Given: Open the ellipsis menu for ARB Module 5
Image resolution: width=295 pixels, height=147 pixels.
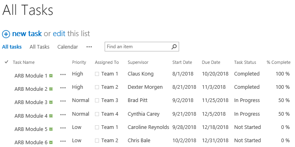Looking at the screenshot, I should (x=63, y=128).
